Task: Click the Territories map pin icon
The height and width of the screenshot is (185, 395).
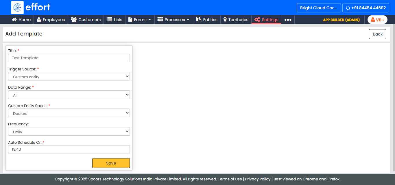Action: pyautogui.click(x=225, y=20)
